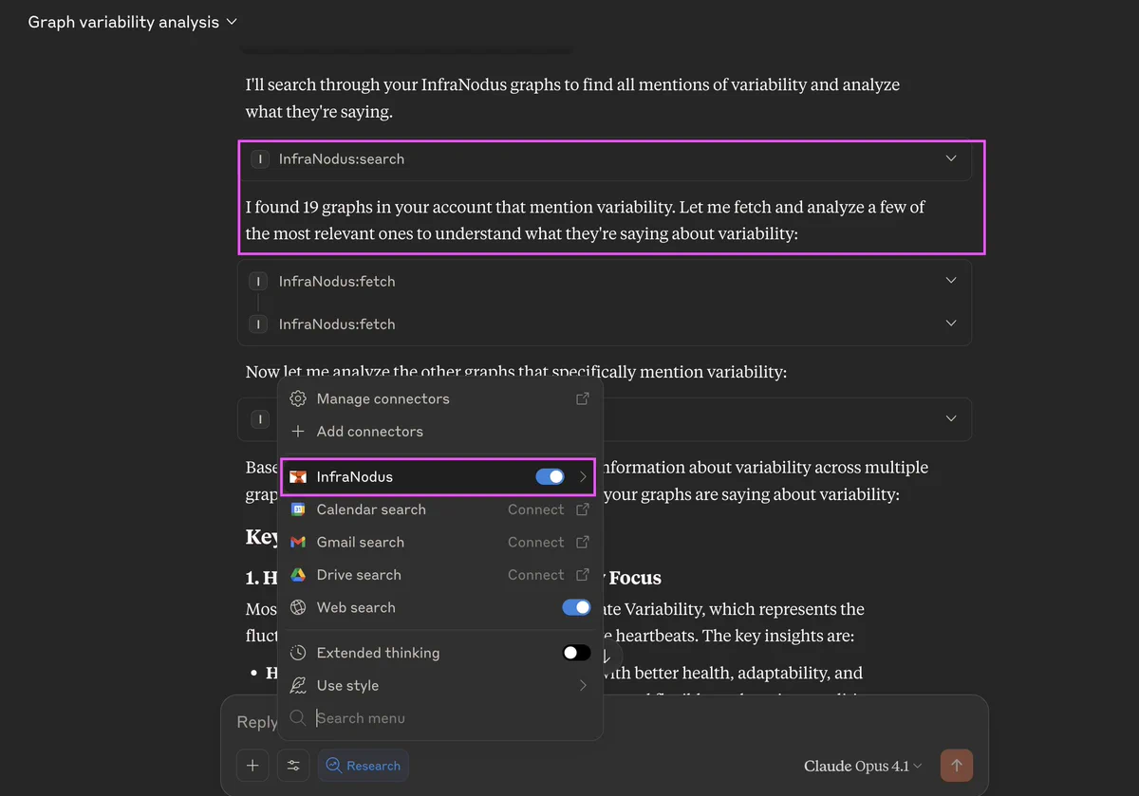This screenshot has height=796, width=1139.
Task: Select the InfraNodus connector menu row
Action: (x=439, y=476)
